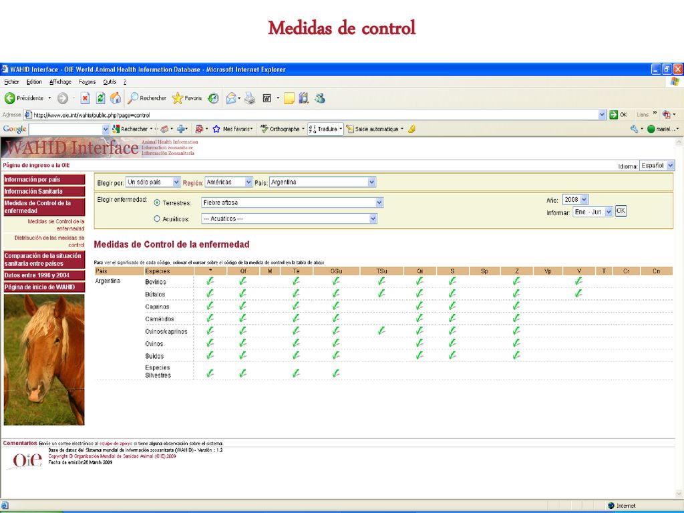
Task: Click the horse photo in sidebar
Action: 44,359
